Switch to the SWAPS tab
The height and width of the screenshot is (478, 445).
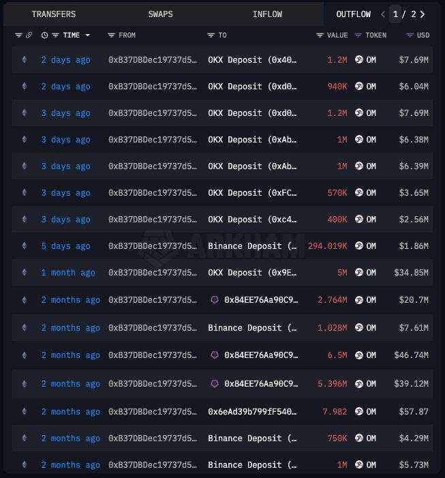point(160,14)
